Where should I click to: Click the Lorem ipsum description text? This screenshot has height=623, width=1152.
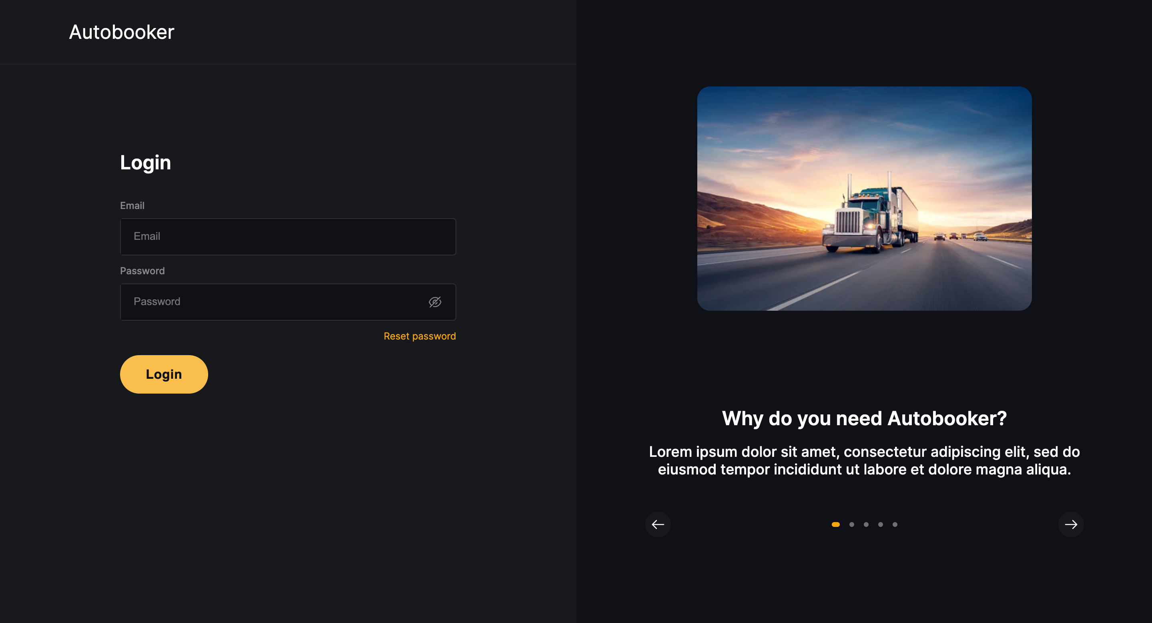(x=865, y=461)
